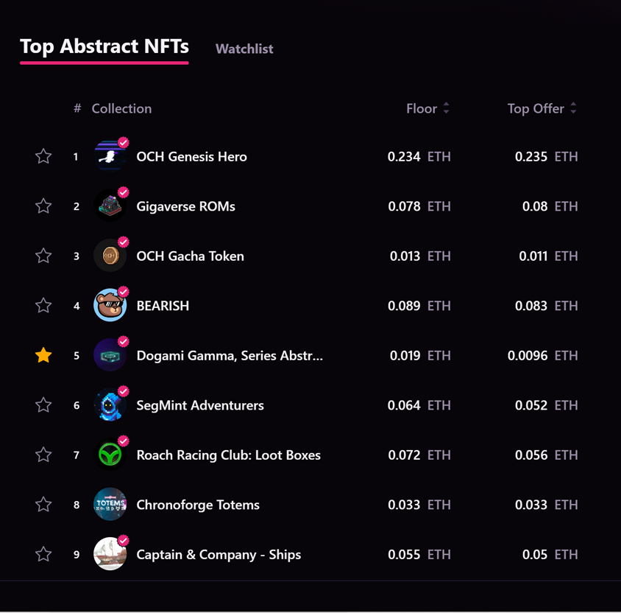Favorite the BEARISH collection star
Screen dimensions: 621x613
click(43, 306)
